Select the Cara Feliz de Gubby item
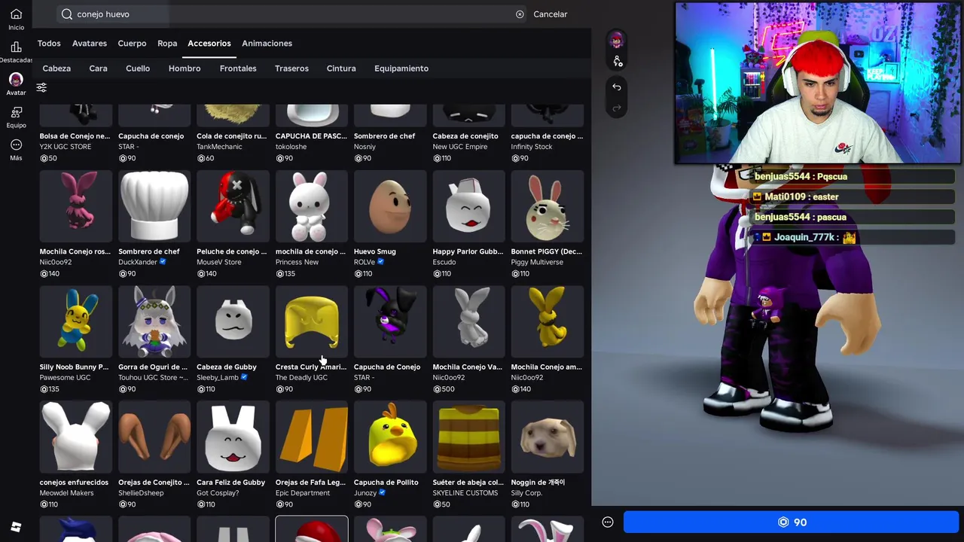The width and height of the screenshot is (964, 542). coord(233,437)
